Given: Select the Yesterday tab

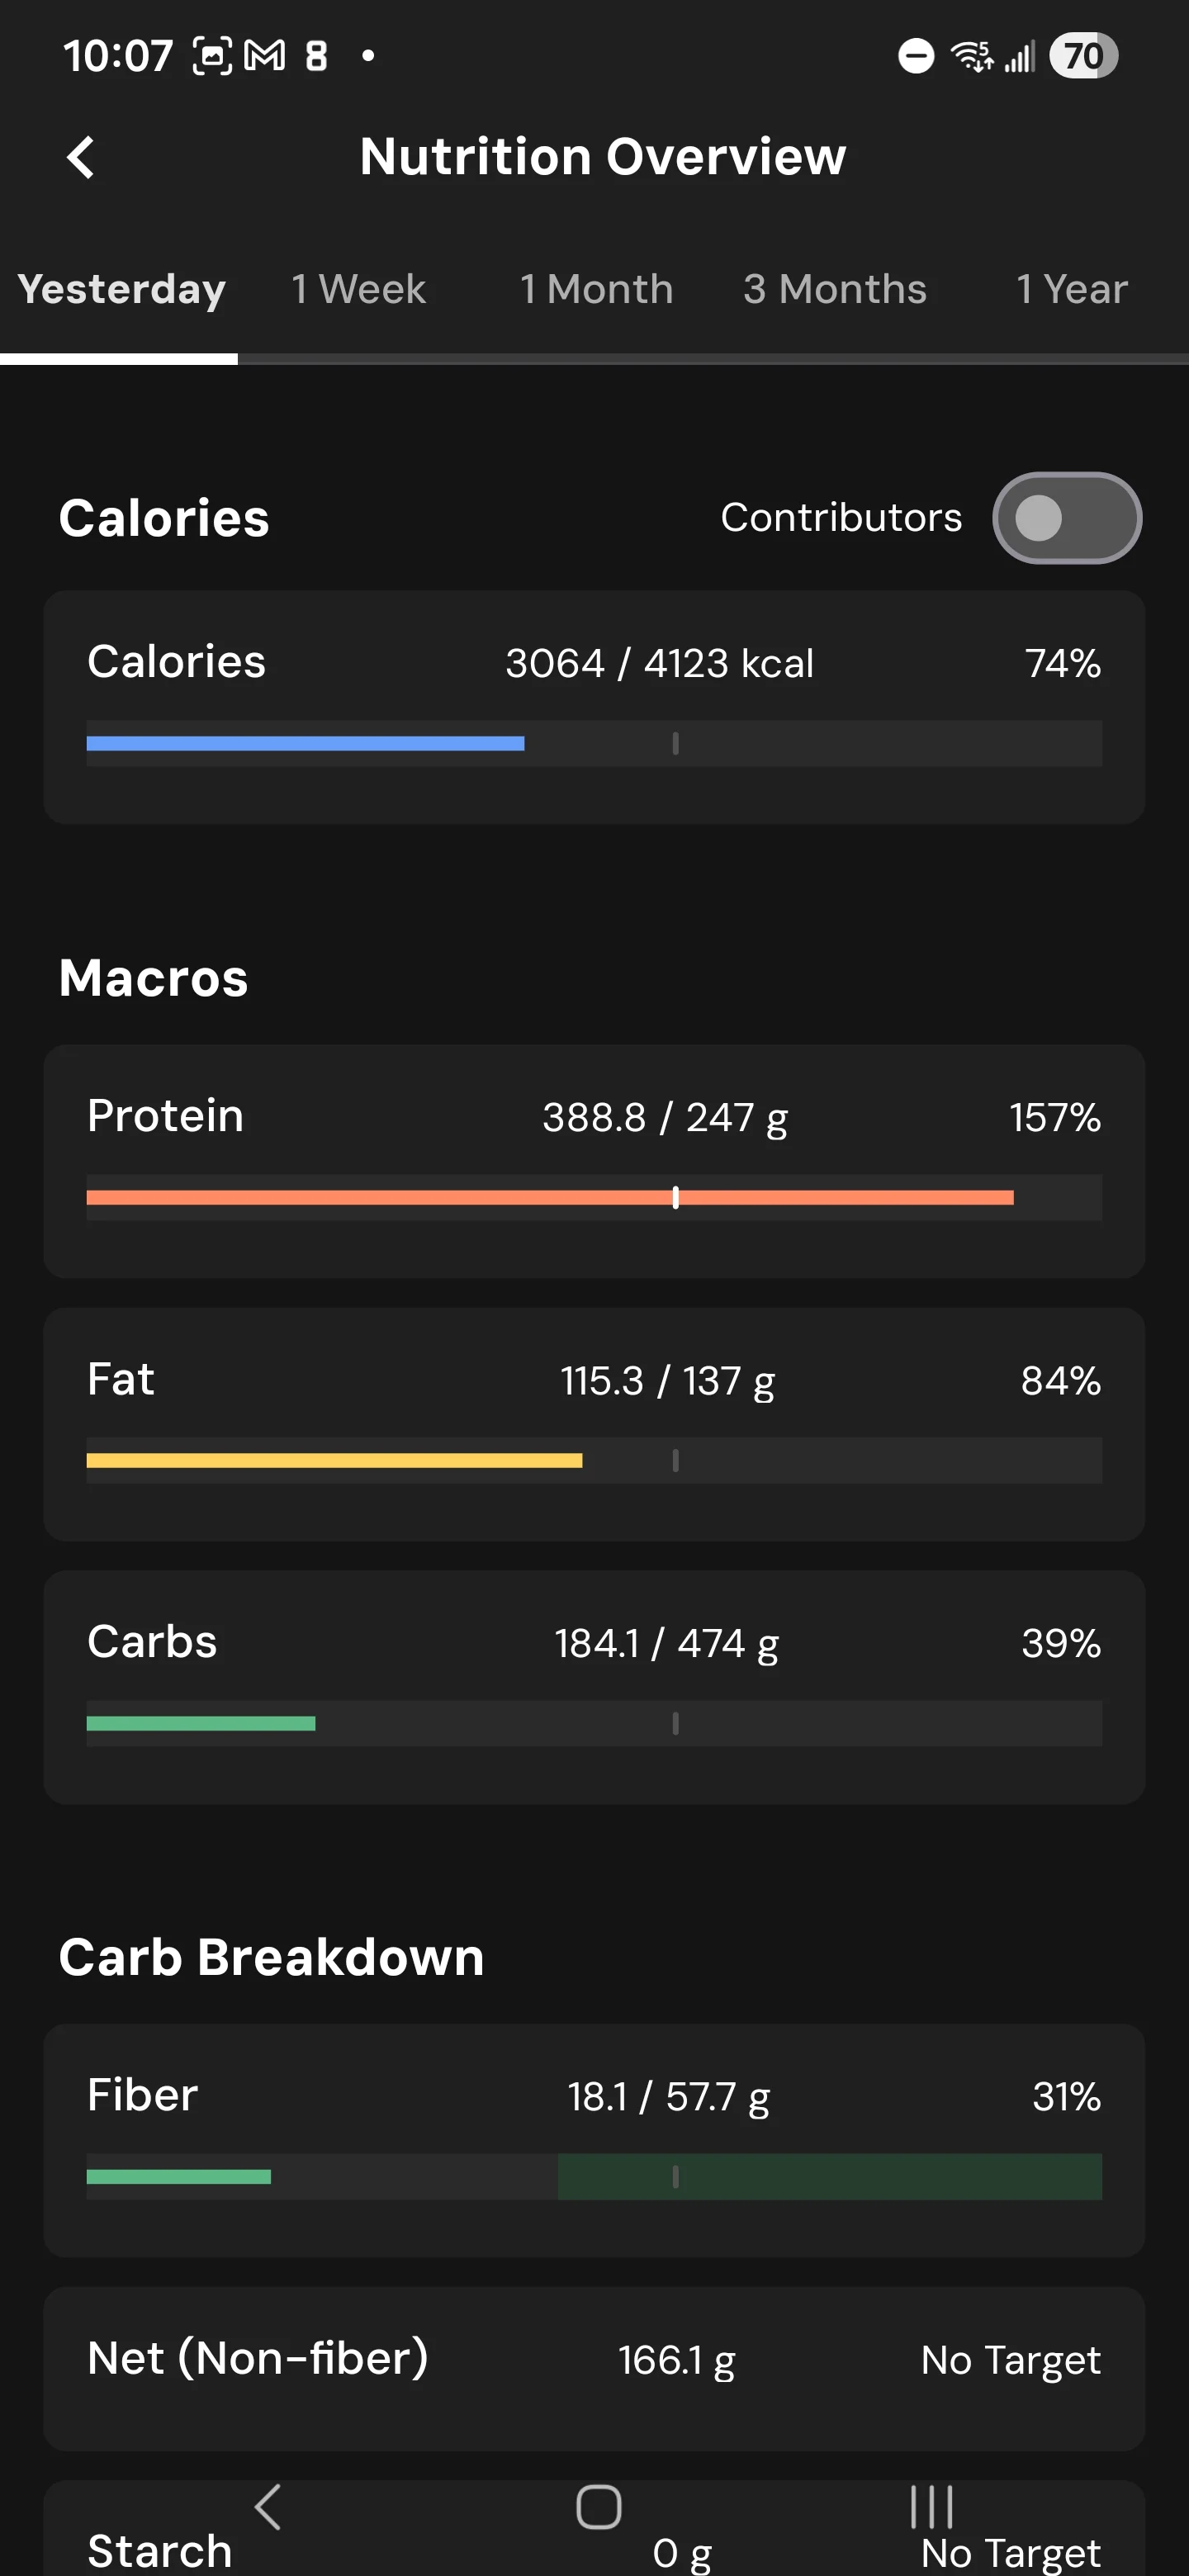Looking at the screenshot, I should (x=121, y=289).
